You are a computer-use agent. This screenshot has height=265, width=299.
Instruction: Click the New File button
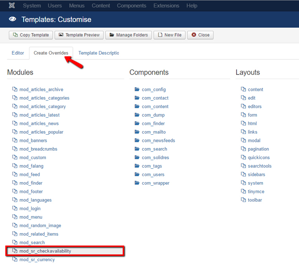[169, 35]
